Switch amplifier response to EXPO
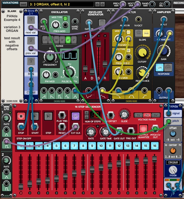Screen dimensions: 184x199 pyautogui.click(x=168, y=67)
